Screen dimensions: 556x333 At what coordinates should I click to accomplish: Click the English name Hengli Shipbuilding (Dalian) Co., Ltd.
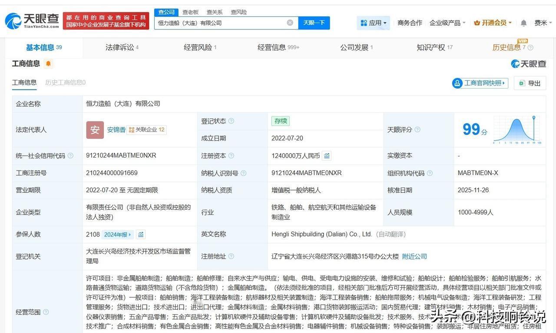pos(322,234)
